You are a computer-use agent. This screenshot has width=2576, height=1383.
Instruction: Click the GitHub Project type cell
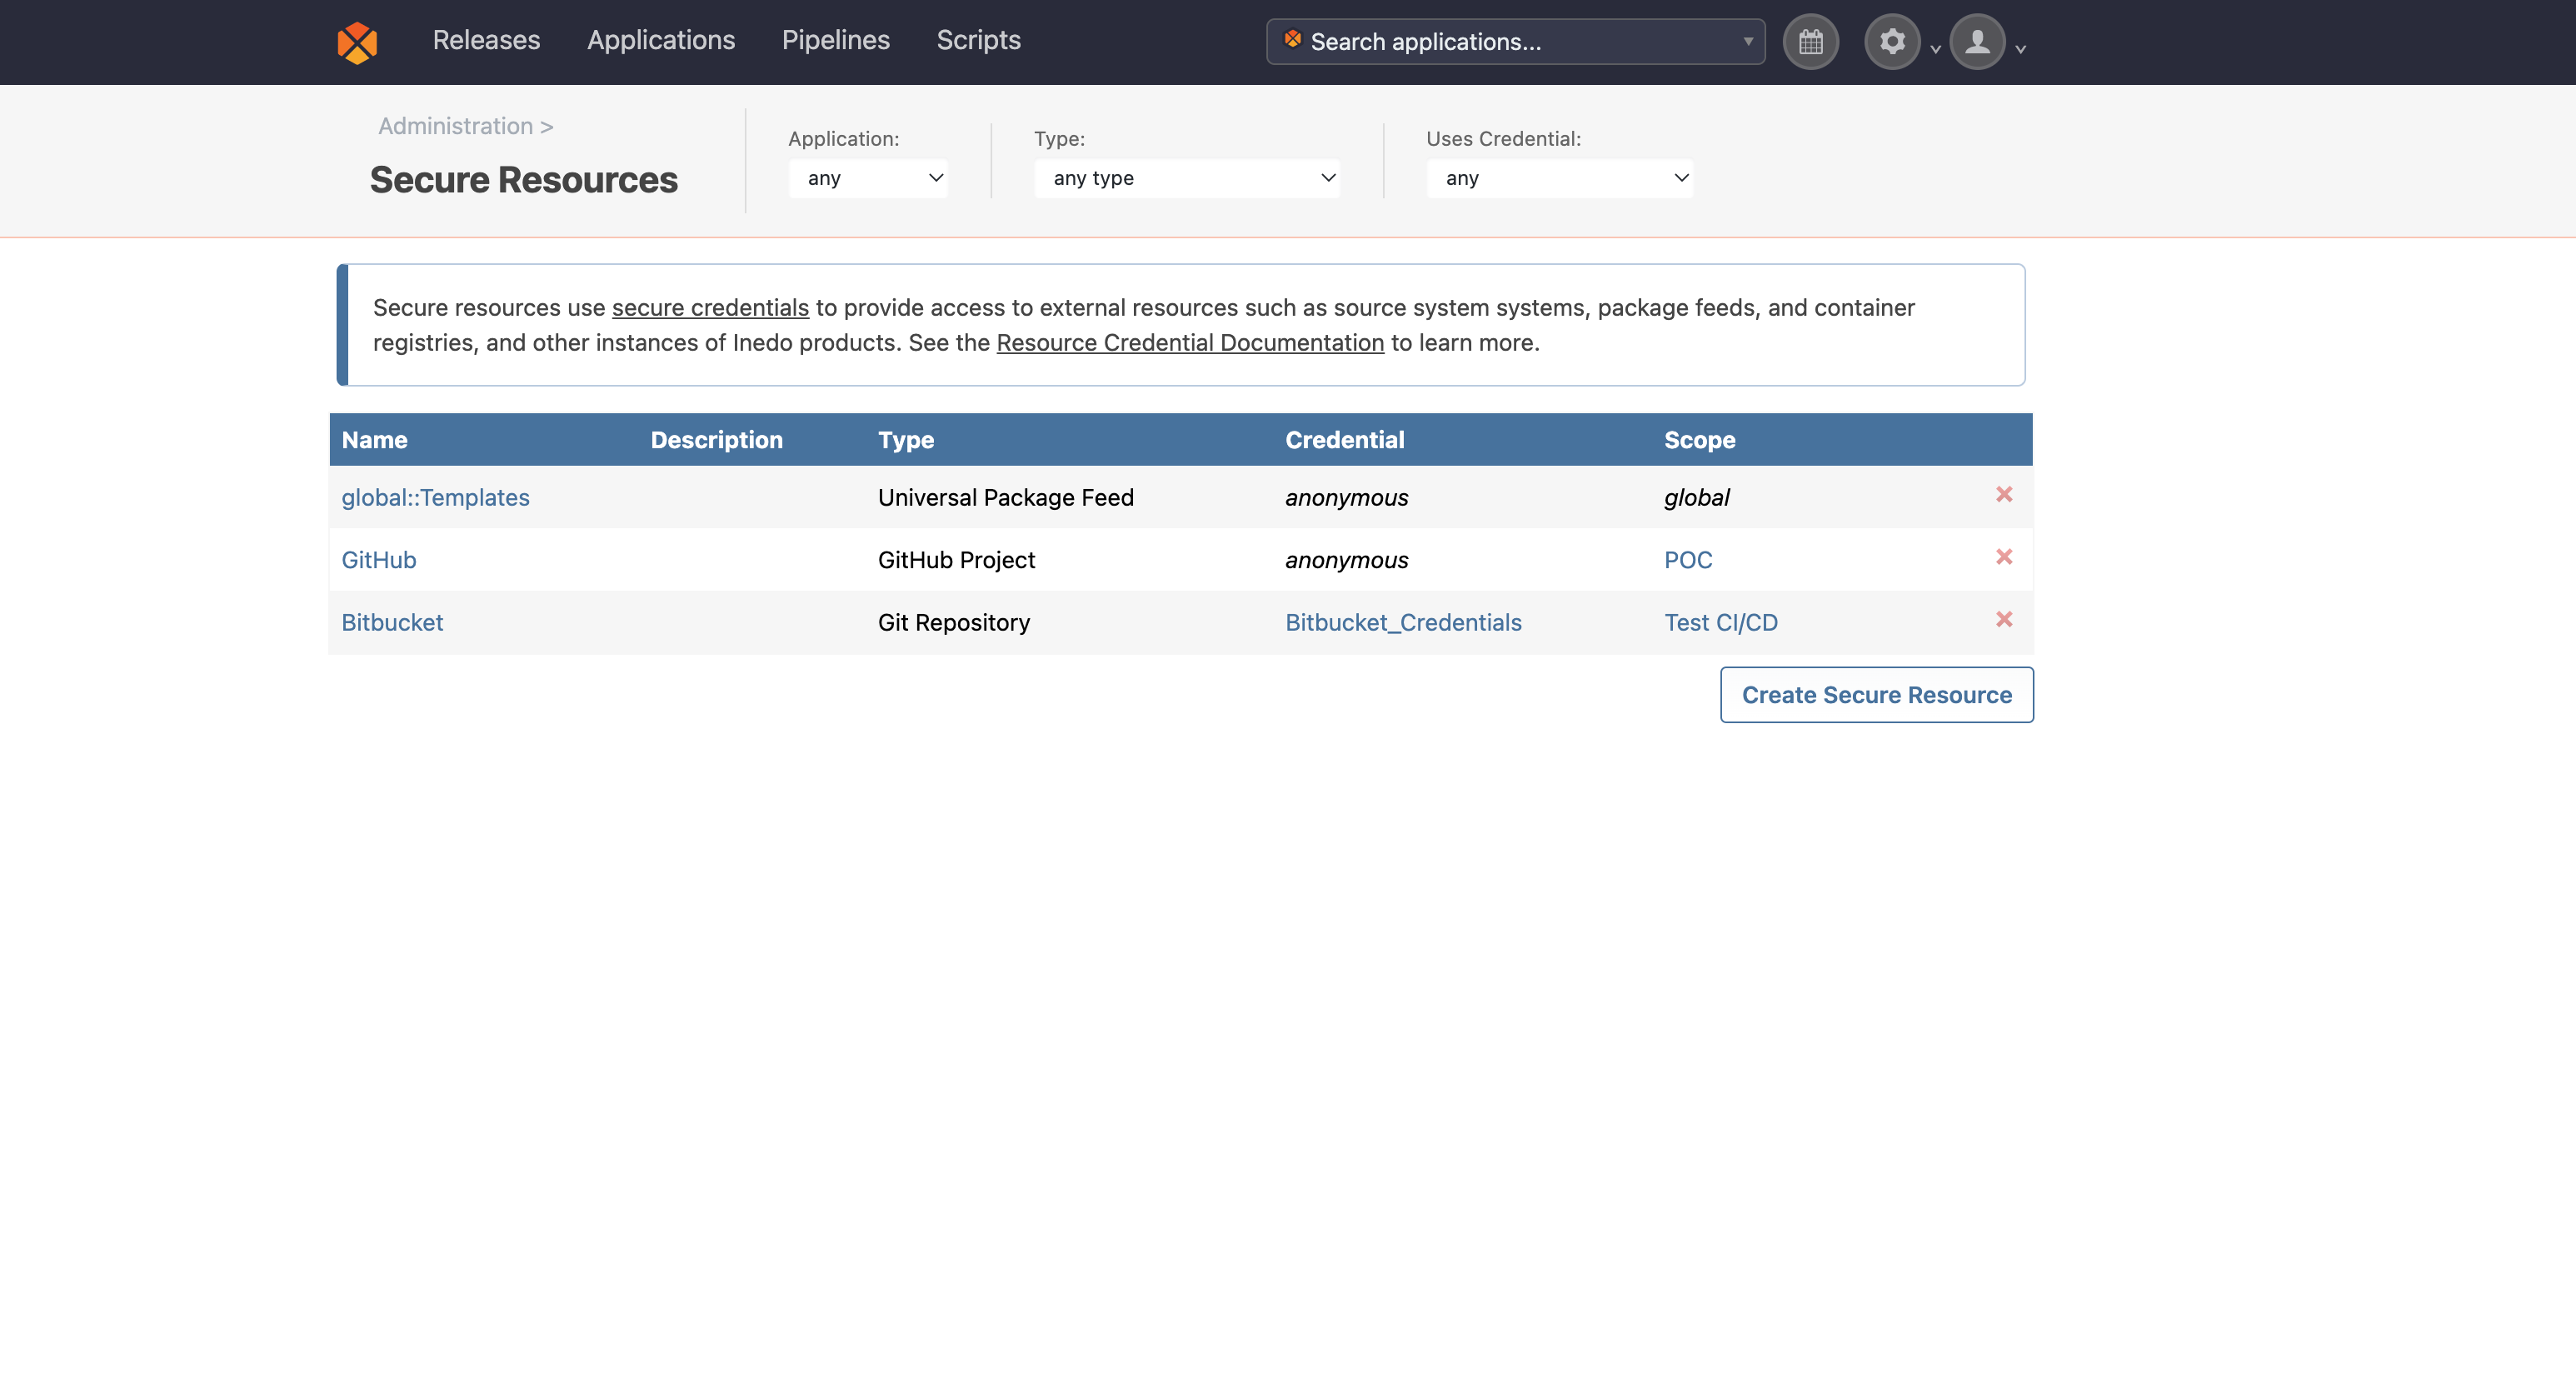(956, 560)
